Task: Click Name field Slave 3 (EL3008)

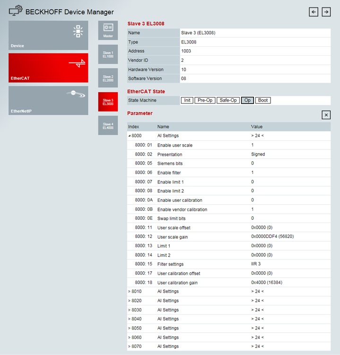Action: pos(255,33)
